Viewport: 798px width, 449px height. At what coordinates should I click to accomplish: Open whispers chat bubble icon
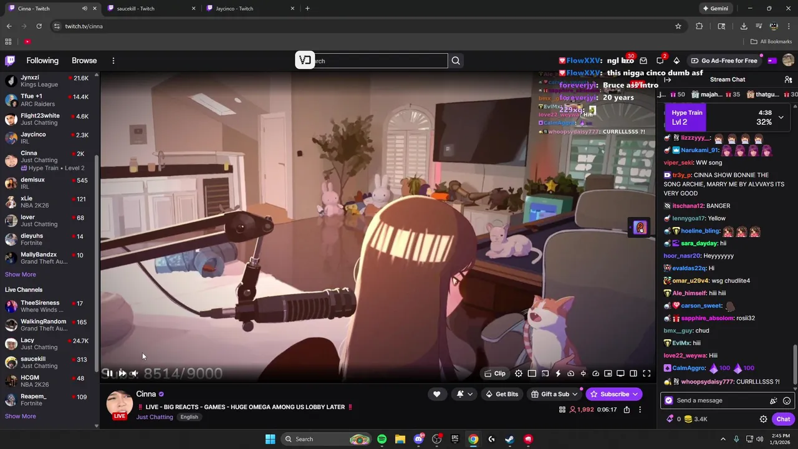pos(660,60)
